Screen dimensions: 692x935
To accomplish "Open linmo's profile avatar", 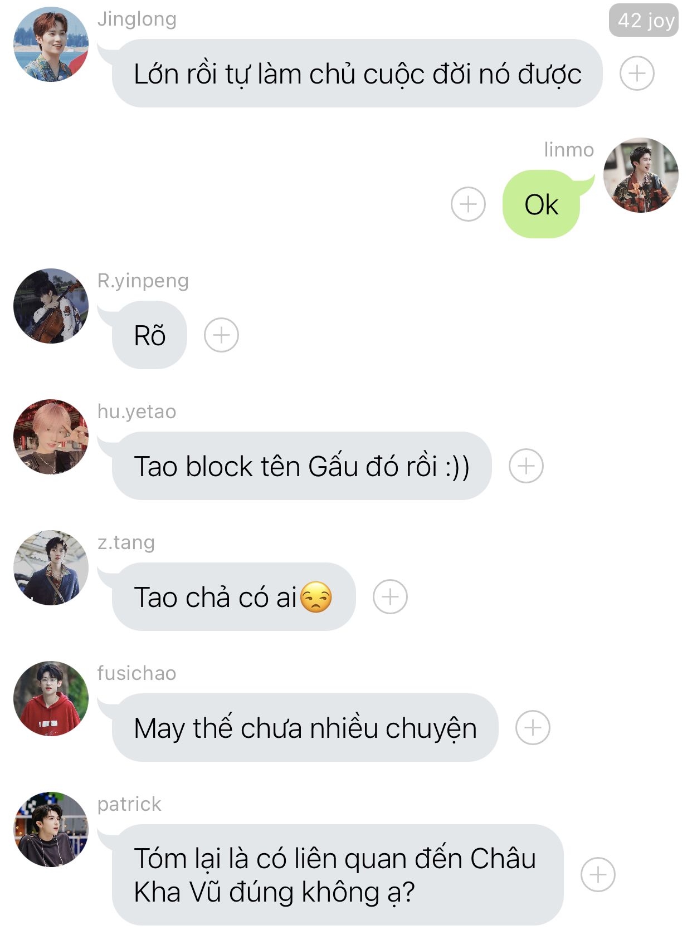I will [641, 175].
